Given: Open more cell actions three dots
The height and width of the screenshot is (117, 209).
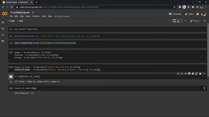Looking at the screenshot, I should [x=204, y=73].
